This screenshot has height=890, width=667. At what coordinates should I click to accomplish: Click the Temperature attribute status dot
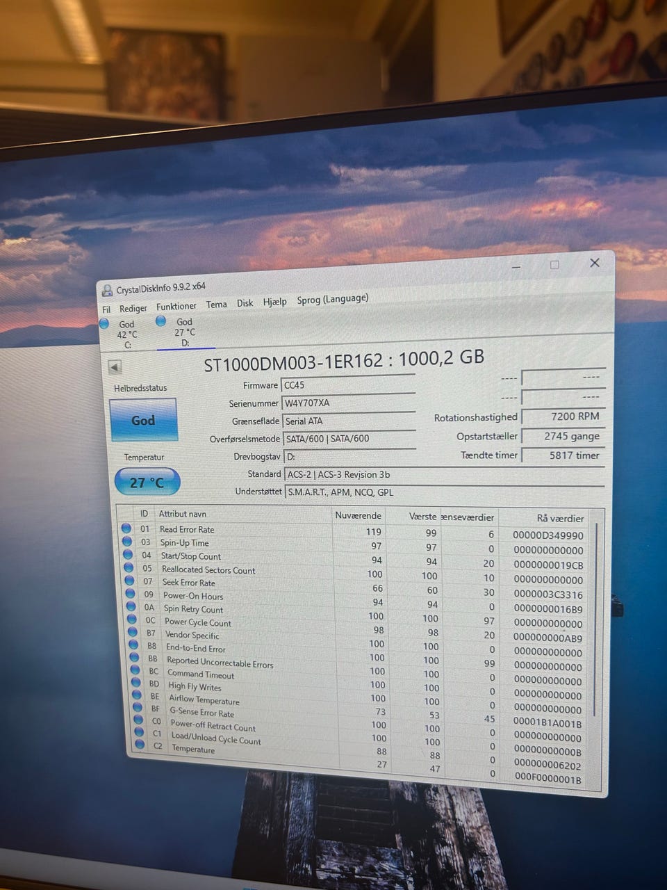coord(140,745)
